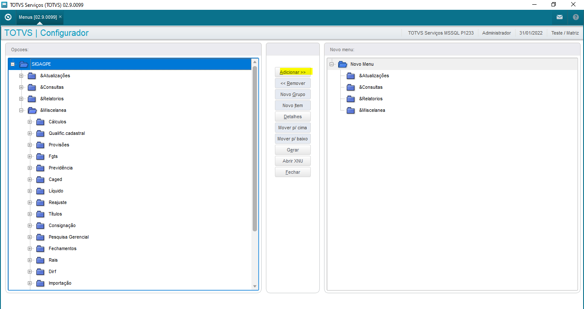The height and width of the screenshot is (309, 584).
Task: Select the Importação item label
Action: (x=60, y=283)
